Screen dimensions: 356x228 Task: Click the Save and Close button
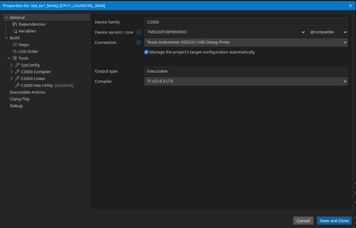(x=334, y=221)
